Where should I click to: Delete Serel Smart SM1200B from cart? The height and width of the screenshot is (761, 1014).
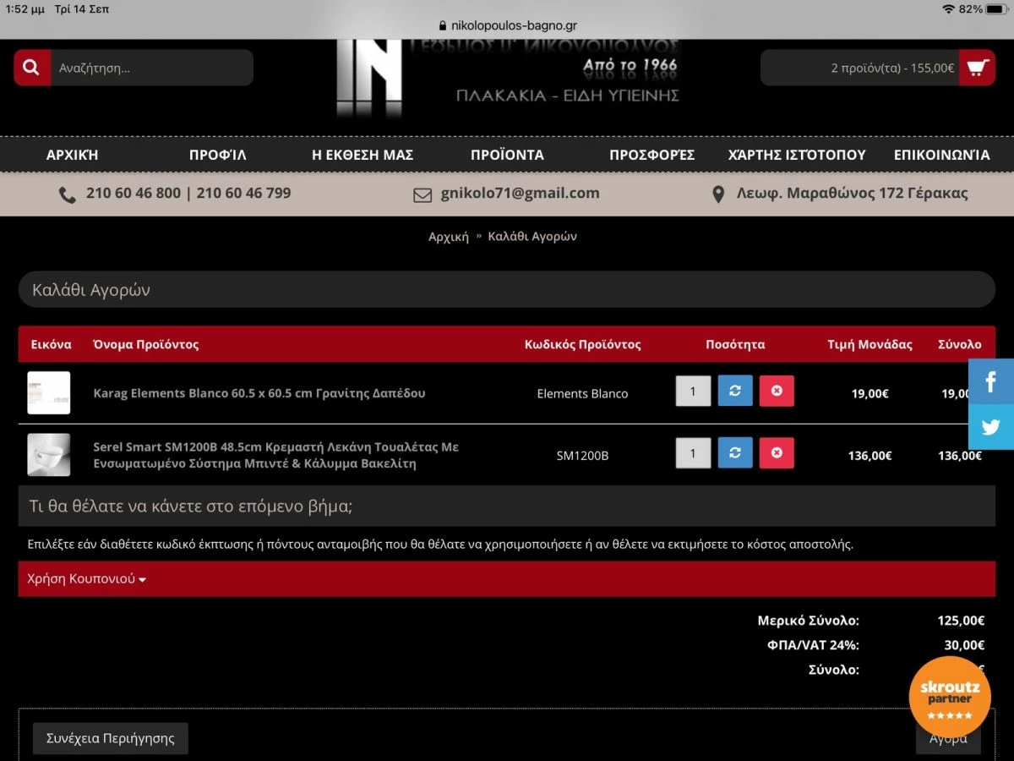(x=777, y=453)
